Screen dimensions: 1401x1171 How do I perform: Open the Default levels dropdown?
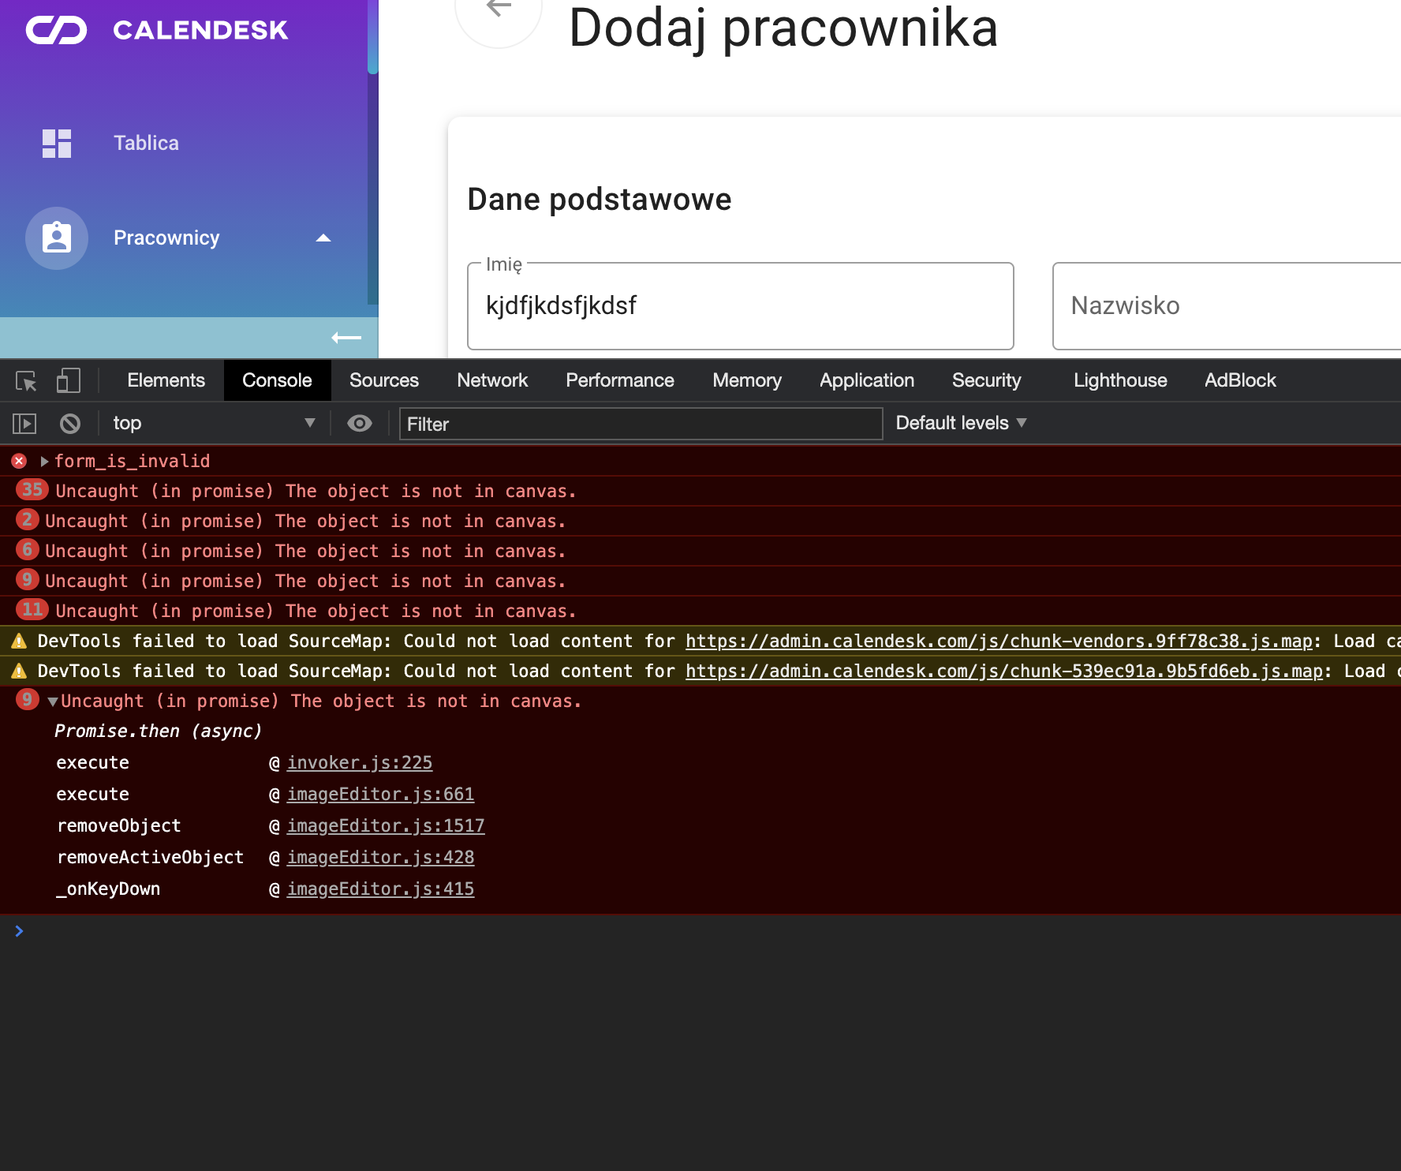[958, 423]
